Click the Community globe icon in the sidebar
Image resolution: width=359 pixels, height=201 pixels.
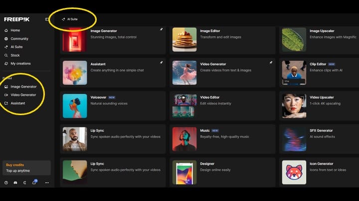[x=6, y=39]
